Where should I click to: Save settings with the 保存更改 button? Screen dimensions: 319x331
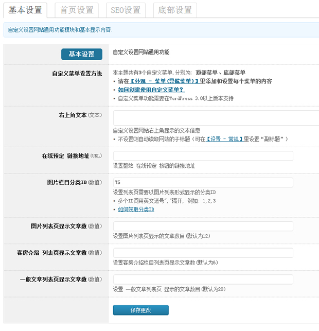141,310
